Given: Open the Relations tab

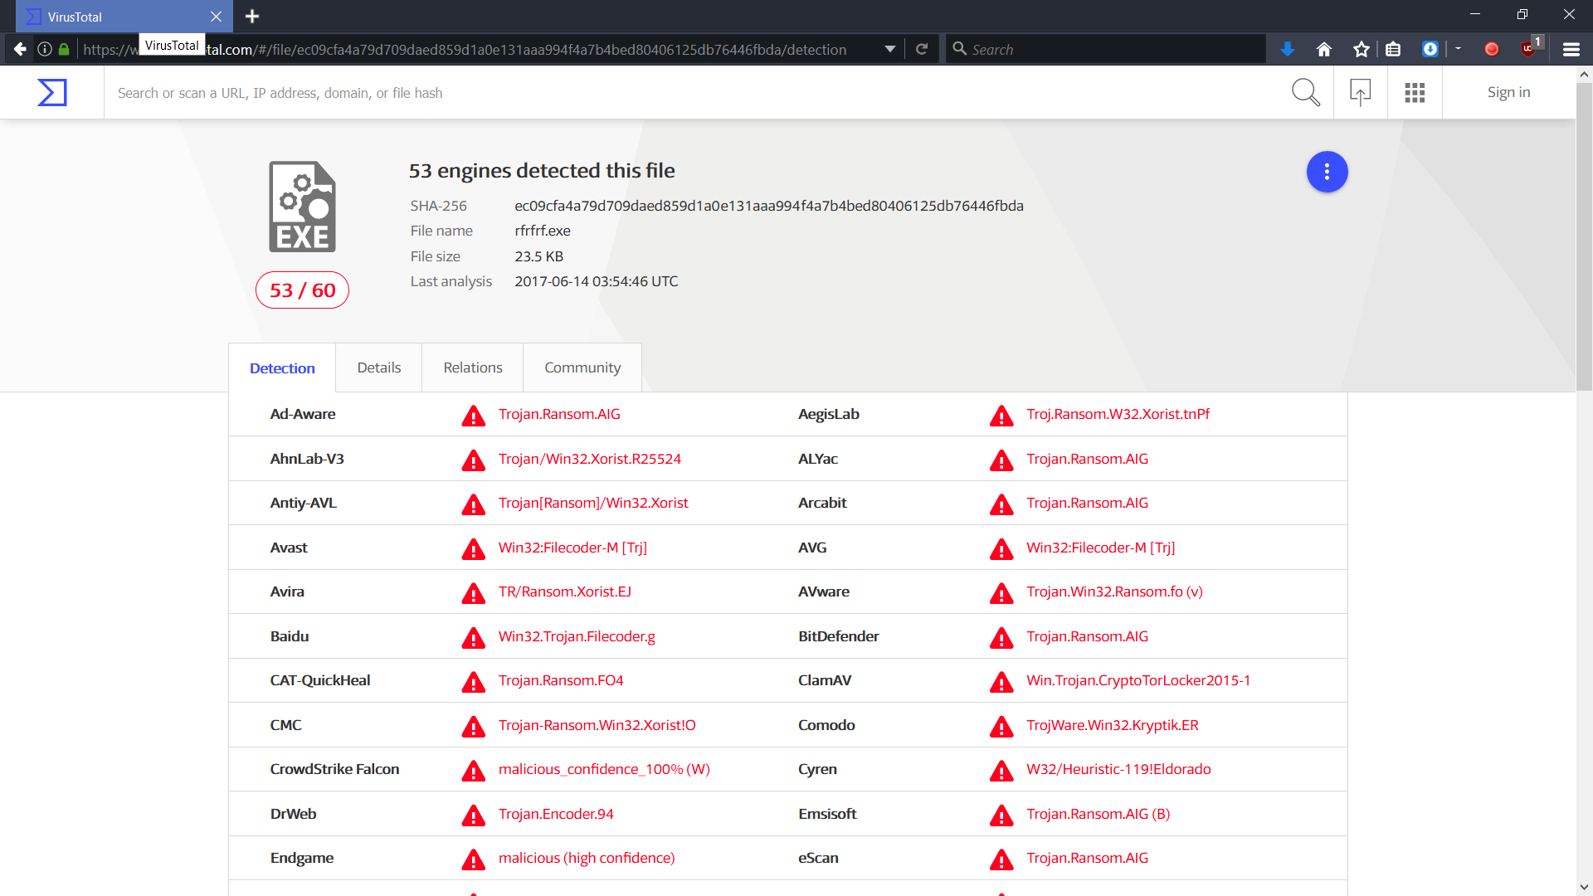Looking at the screenshot, I should [x=472, y=368].
